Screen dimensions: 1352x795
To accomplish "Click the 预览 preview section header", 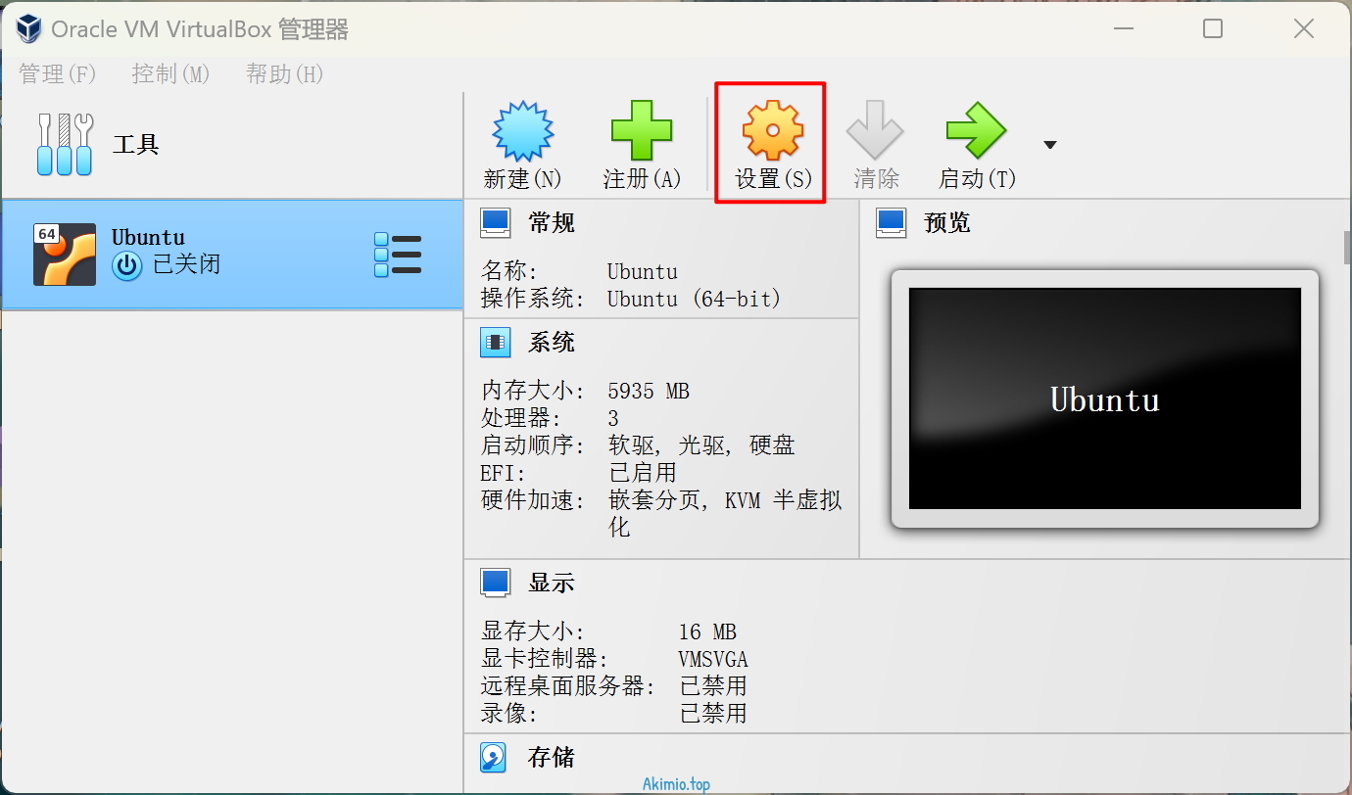I will 946,223.
